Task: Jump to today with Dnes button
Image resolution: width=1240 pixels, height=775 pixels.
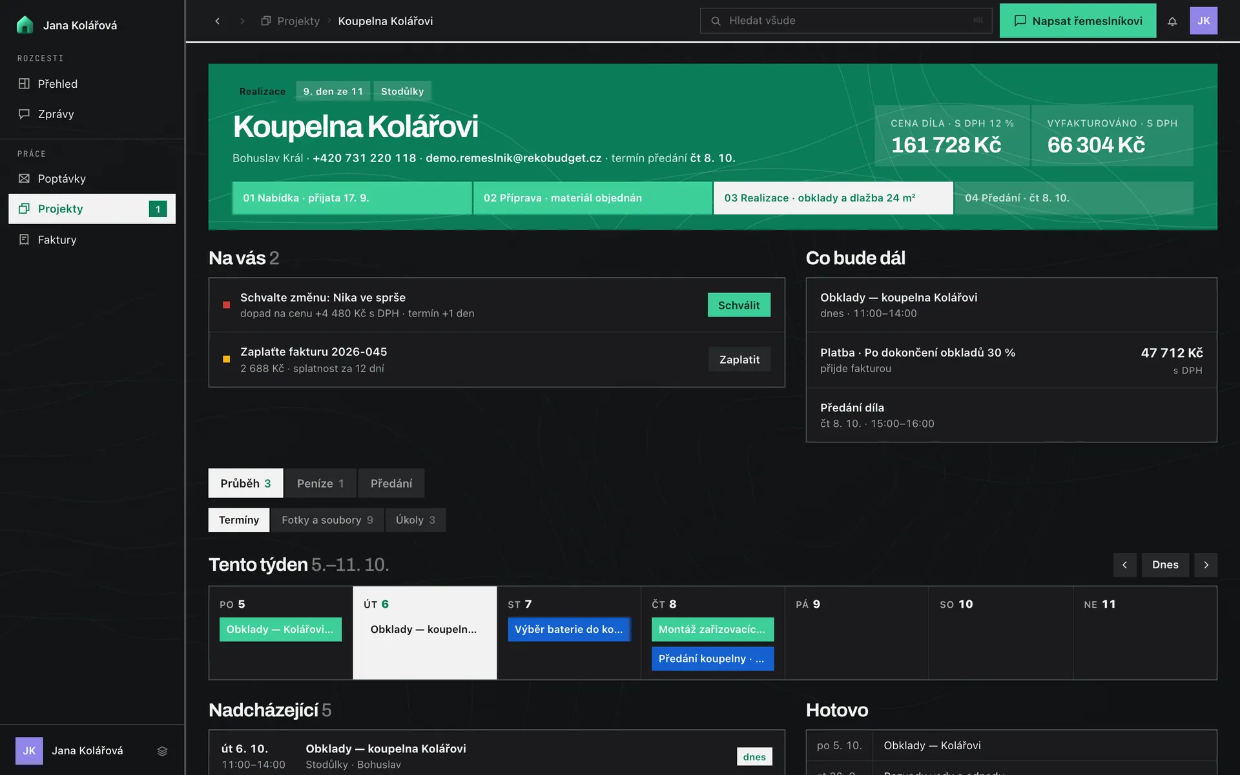Action: point(1165,564)
